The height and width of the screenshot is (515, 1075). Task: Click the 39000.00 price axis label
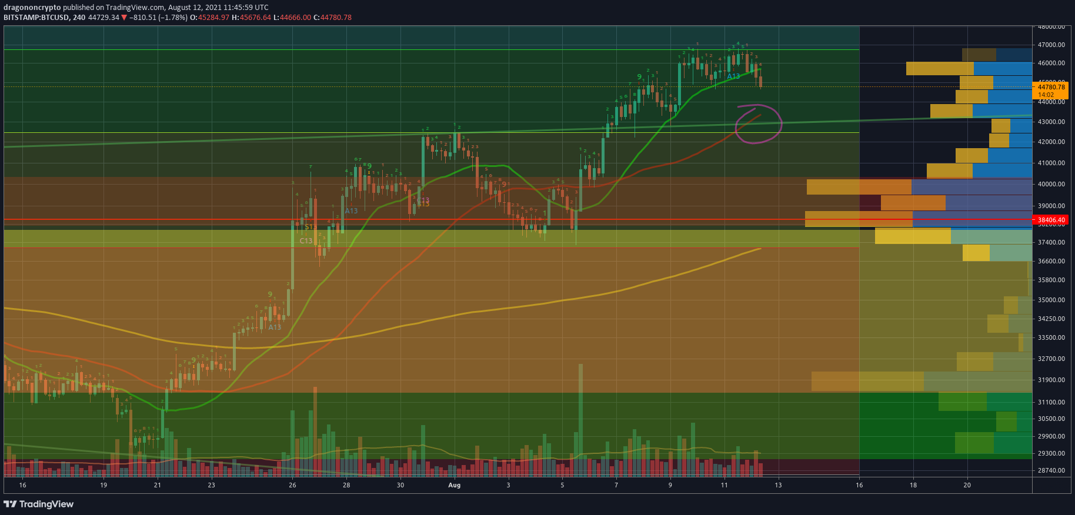click(1051, 206)
